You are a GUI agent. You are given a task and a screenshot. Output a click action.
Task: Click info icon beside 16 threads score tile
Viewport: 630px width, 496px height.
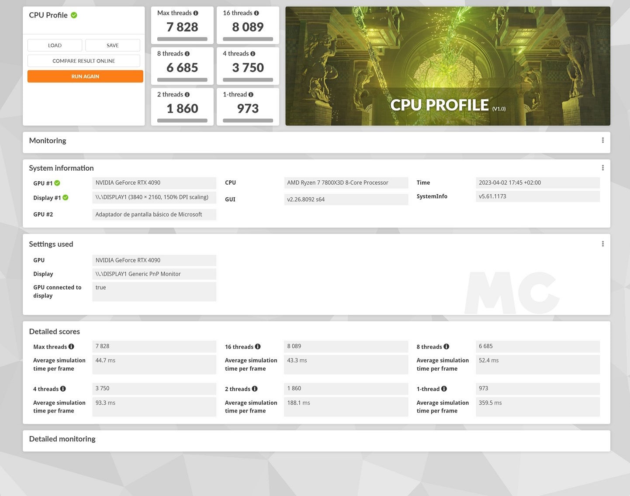click(x=256, y=13)
